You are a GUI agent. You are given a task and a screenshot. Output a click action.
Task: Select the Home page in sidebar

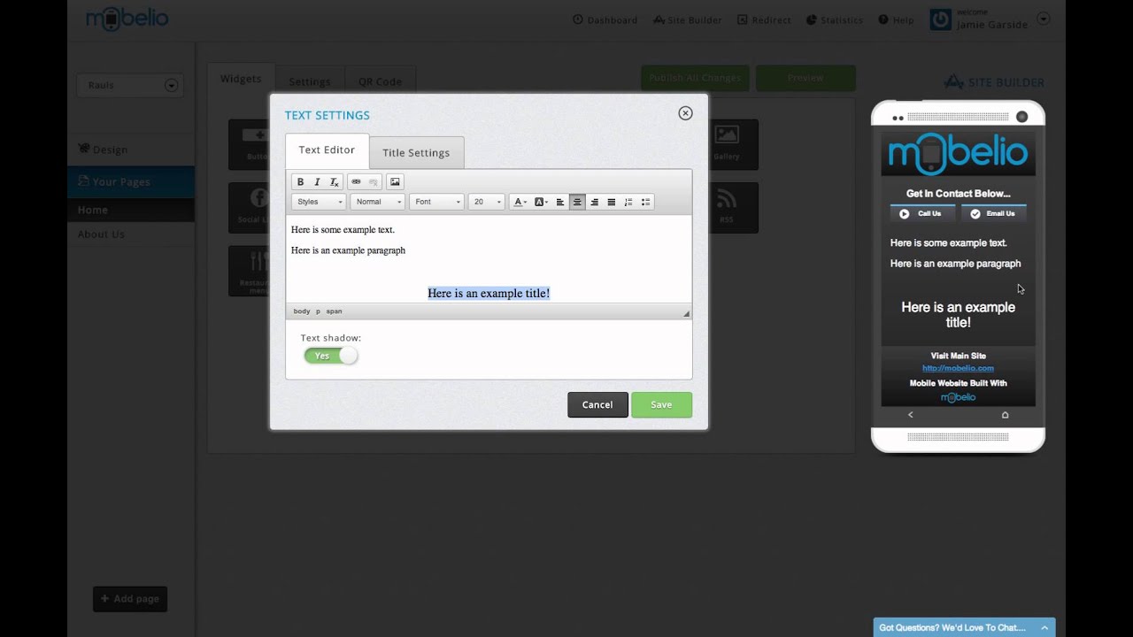point(131,210)
